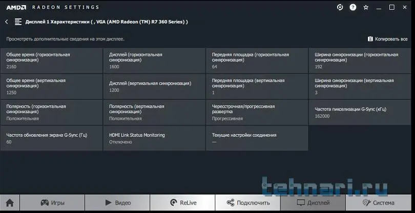Select Текущие настройки соединения tile

(257, 138)
